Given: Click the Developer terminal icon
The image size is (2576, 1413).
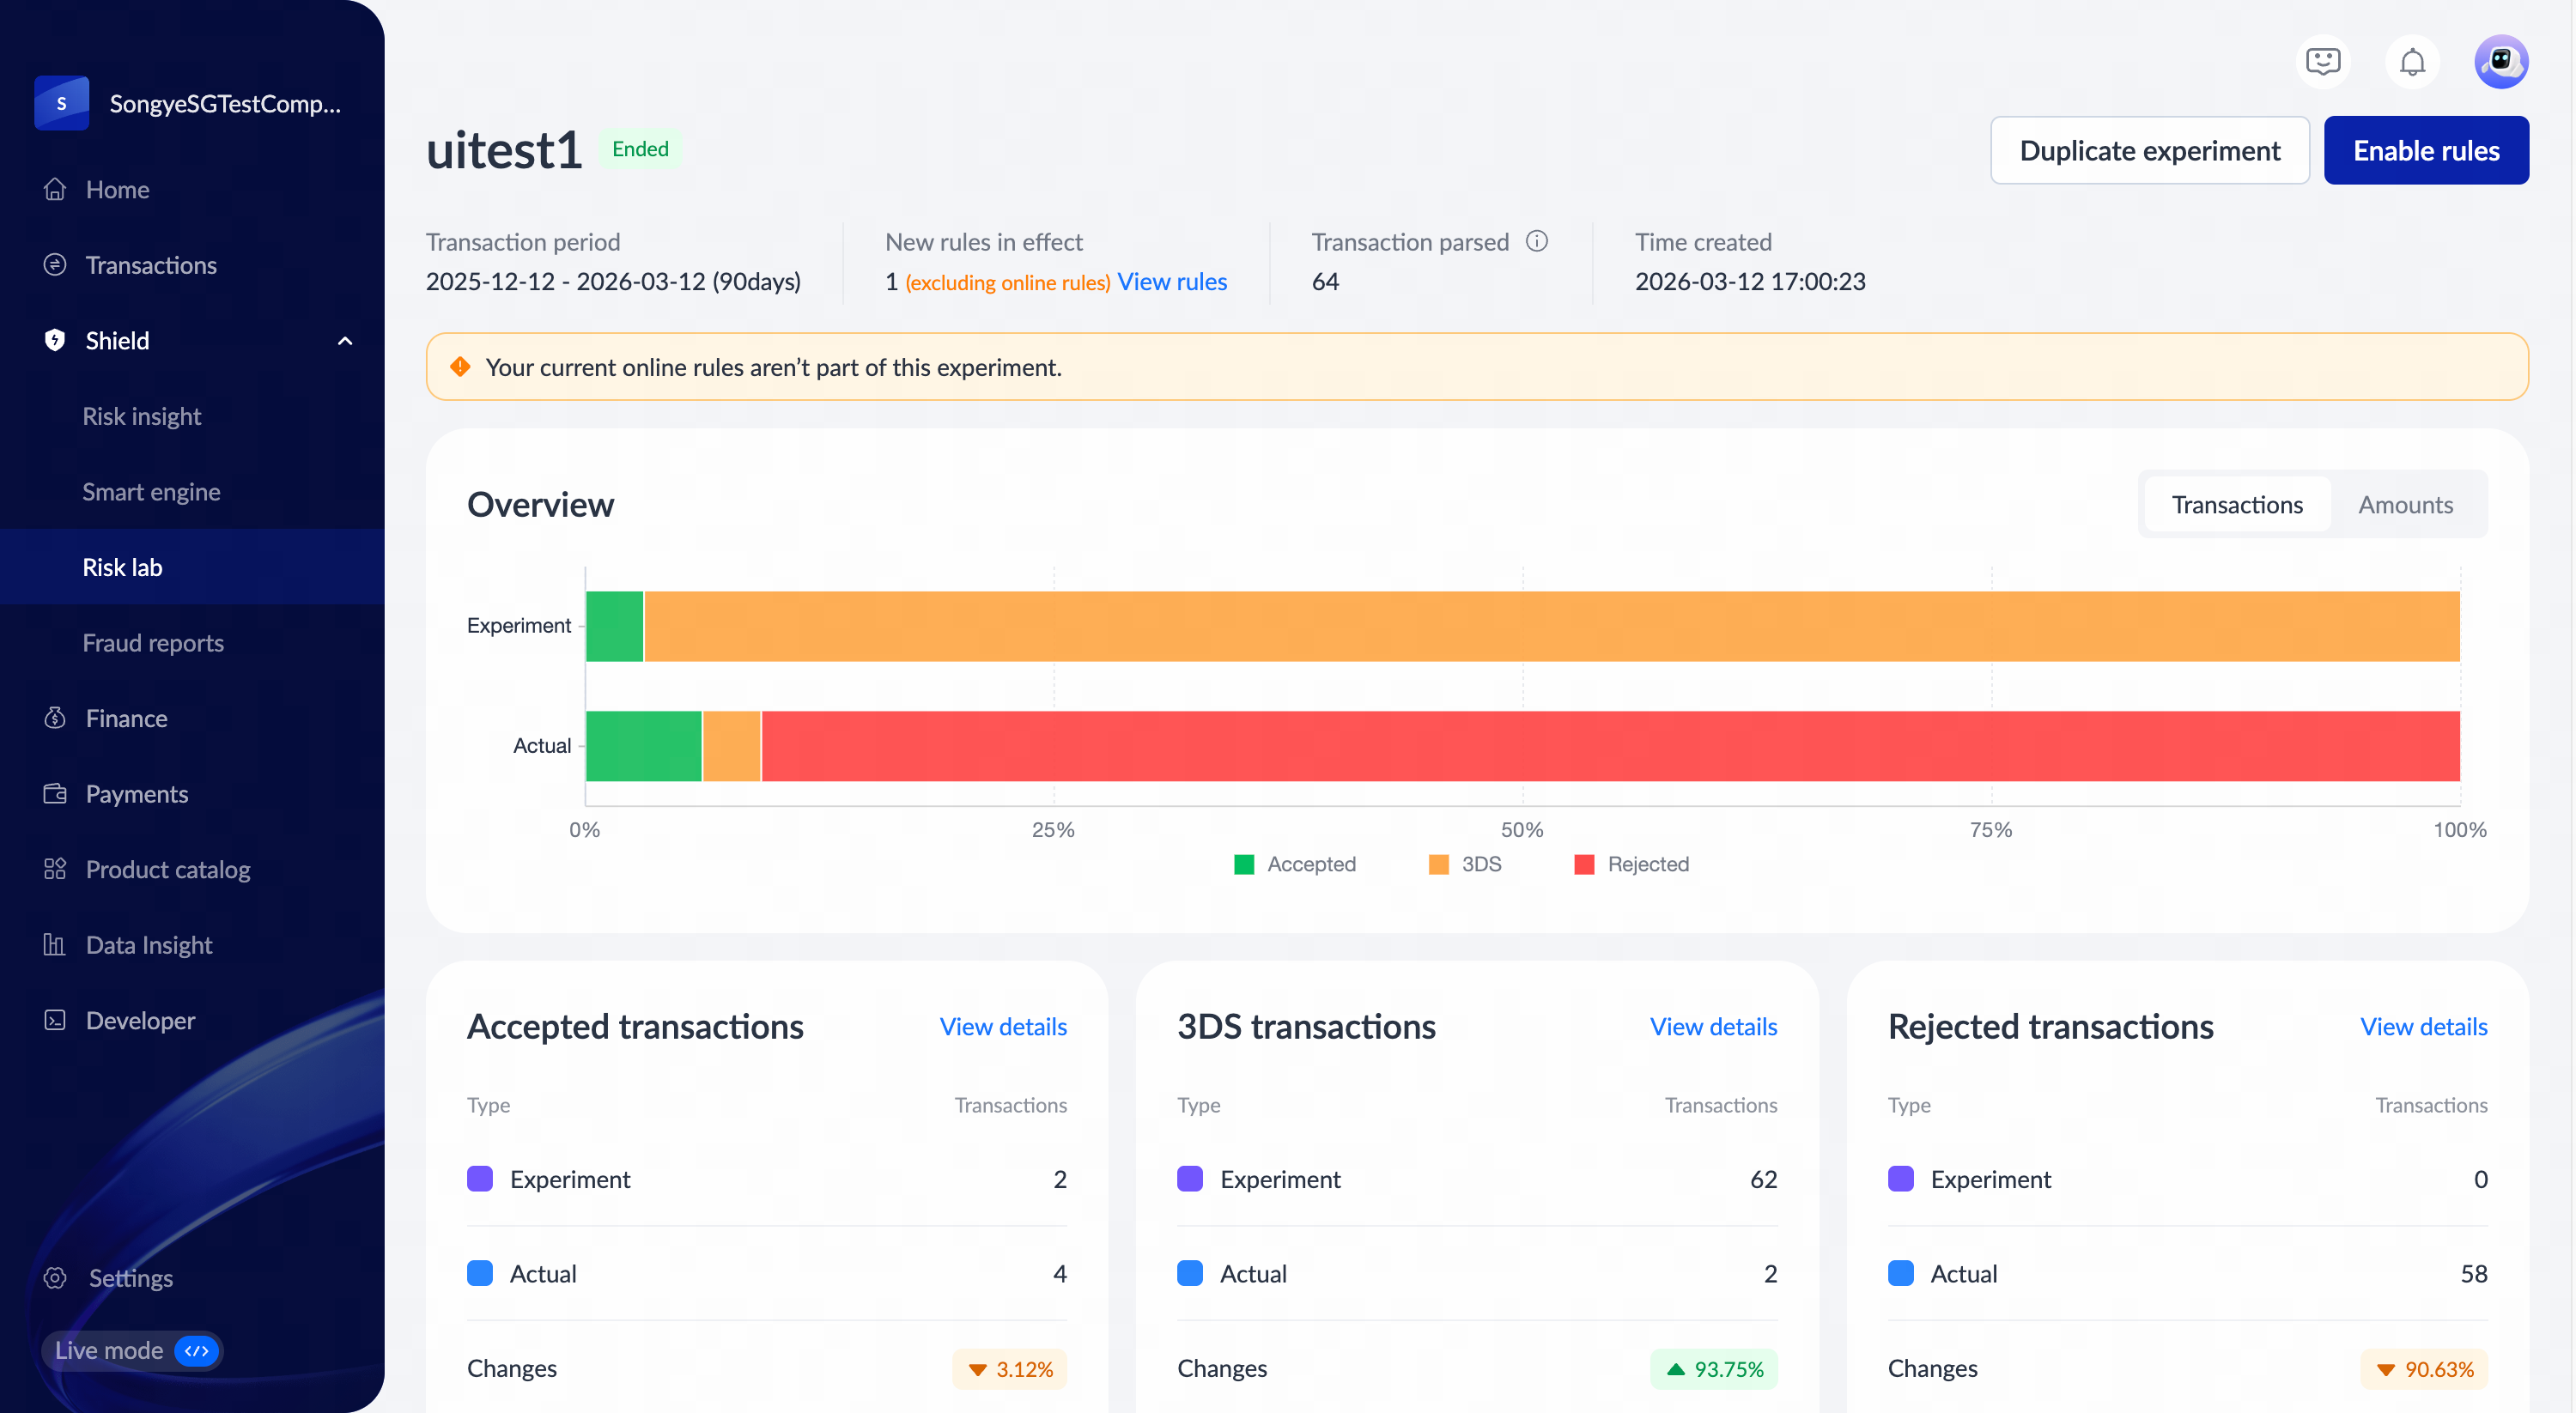Looking at the screenshot, I should tap(55, 1020).
